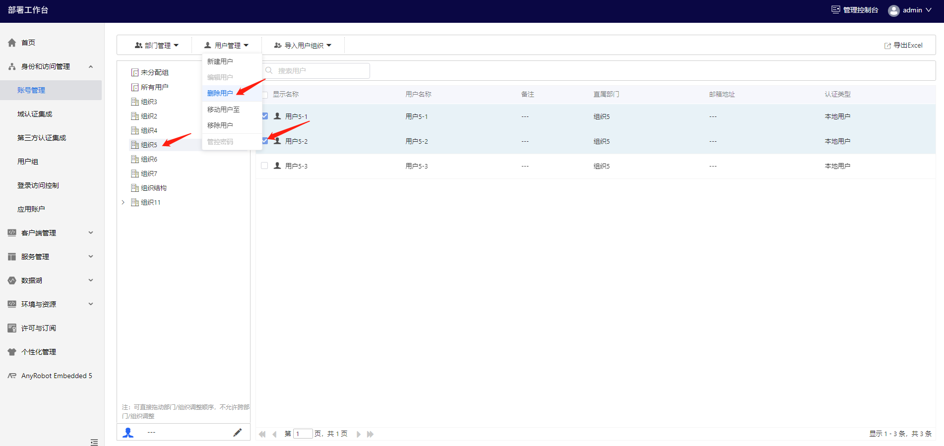The width and height of the screenshot is (944, 446).
Task: Select 组织3 in the tree
Action: [149, 102]
